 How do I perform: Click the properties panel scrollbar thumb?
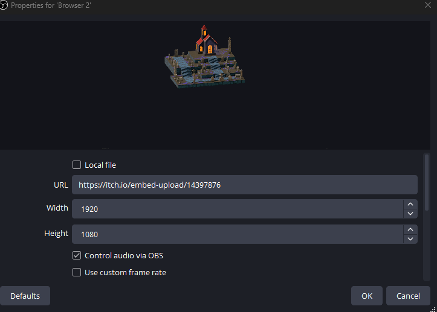pos(427,183)
